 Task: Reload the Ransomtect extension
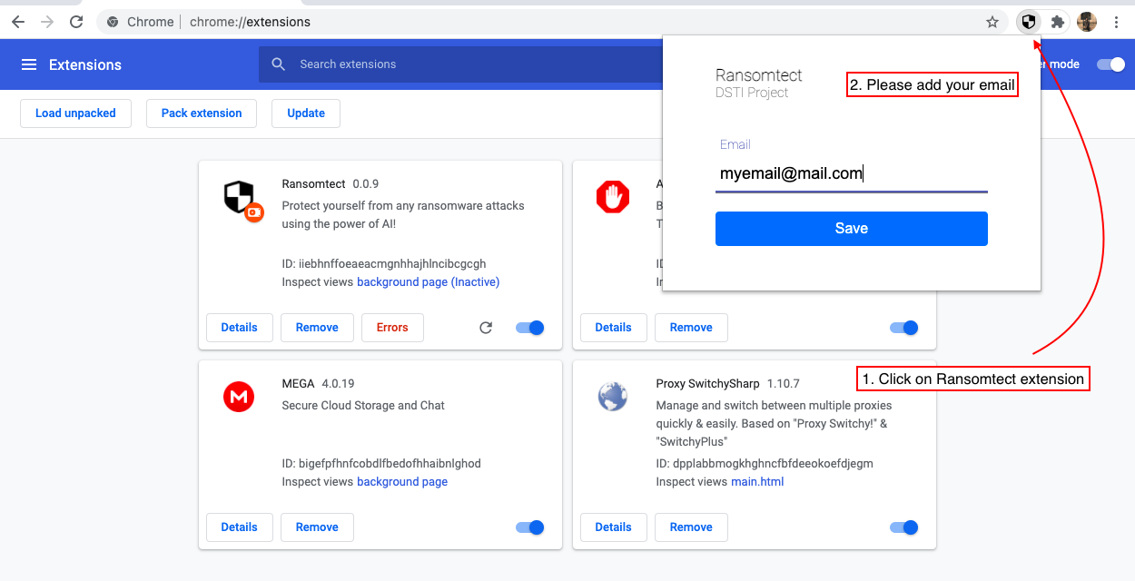coord(486,328)
